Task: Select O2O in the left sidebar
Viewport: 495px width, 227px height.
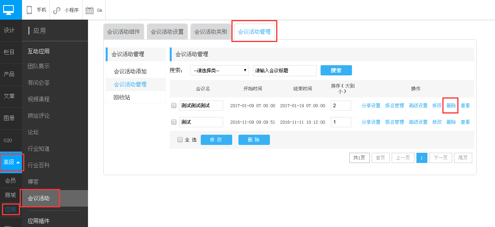Action: 8,140
